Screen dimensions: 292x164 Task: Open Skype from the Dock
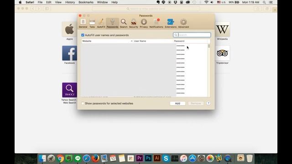click(166, 159)
